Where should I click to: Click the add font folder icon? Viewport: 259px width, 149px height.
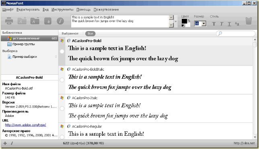(x=22, y=21)
